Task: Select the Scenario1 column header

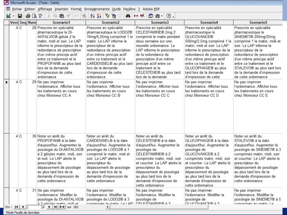Action: click(61, 22)
